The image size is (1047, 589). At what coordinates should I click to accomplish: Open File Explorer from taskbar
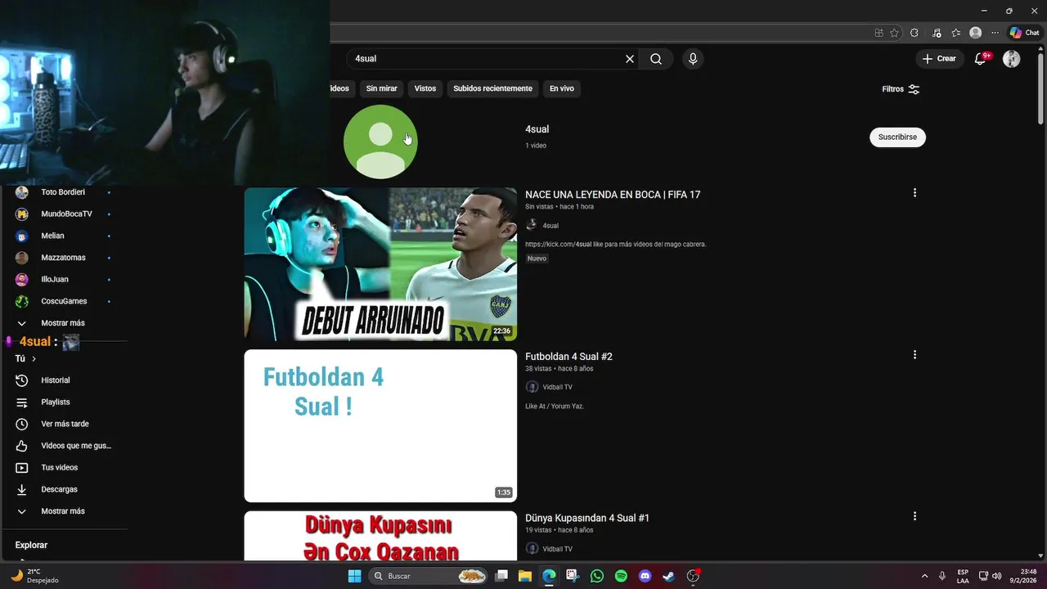525,576
